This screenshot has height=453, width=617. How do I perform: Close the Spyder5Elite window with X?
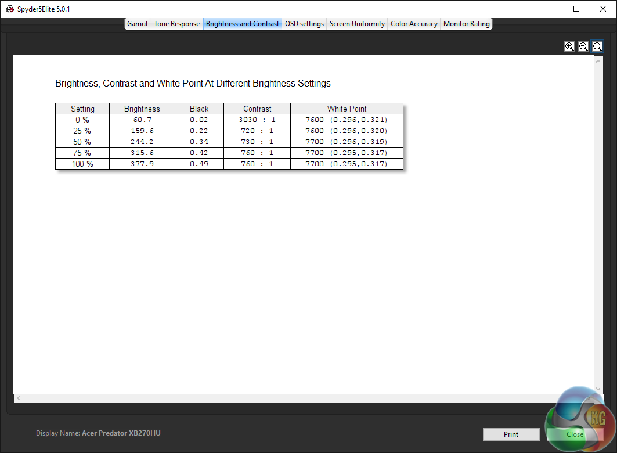pyautogui.click(x=602, y=9)
